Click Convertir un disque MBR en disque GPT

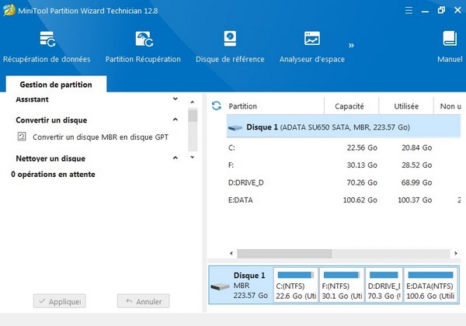click(100, 137)
